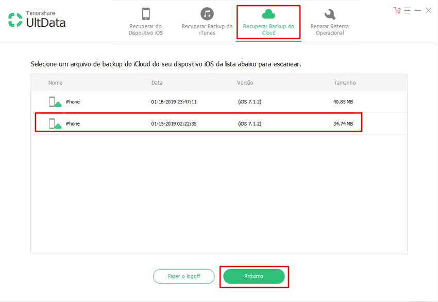
Task: Click the Próximo button
Action: [x=254, y=276]
